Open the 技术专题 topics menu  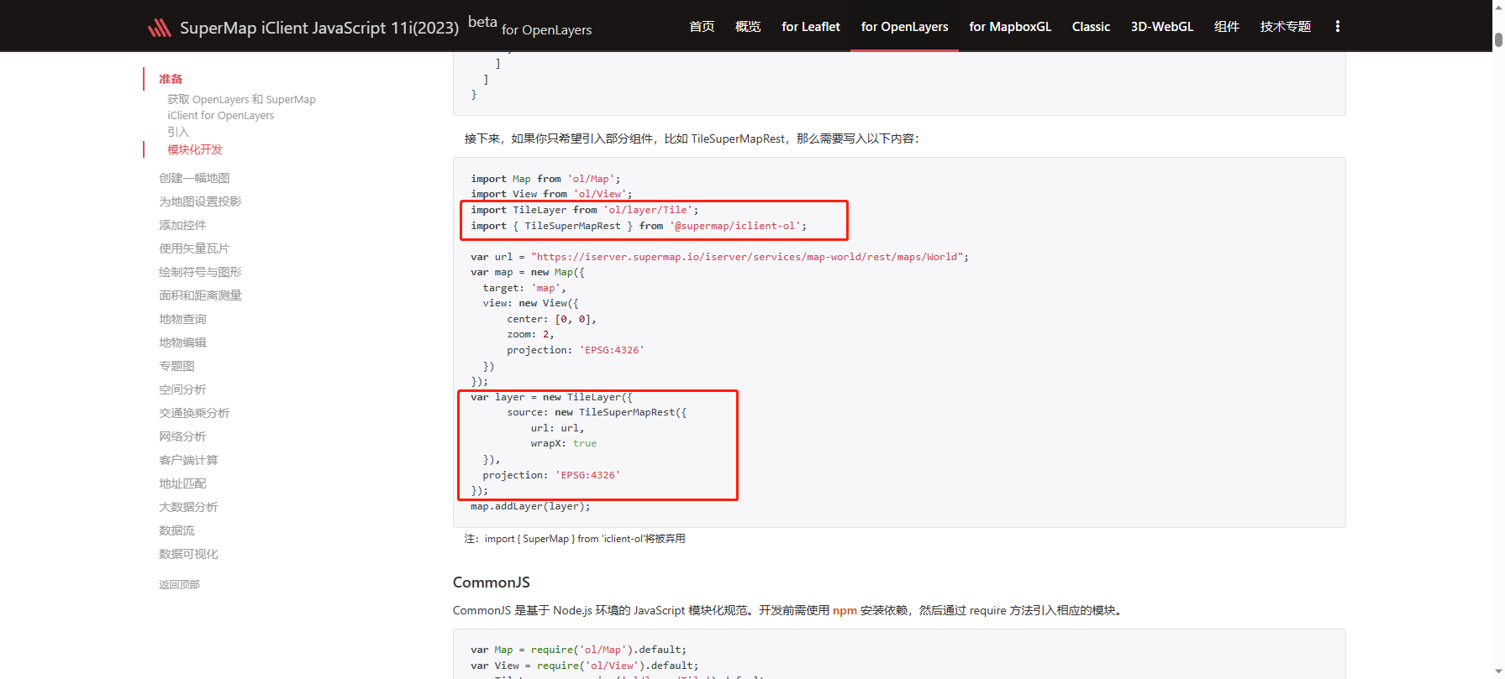(1285, 27)
